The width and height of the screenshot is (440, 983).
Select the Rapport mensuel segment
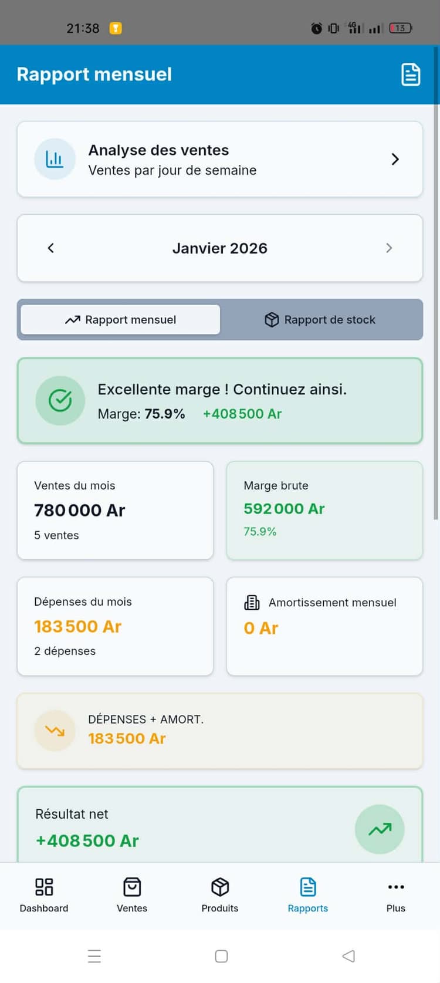point(121,320)
